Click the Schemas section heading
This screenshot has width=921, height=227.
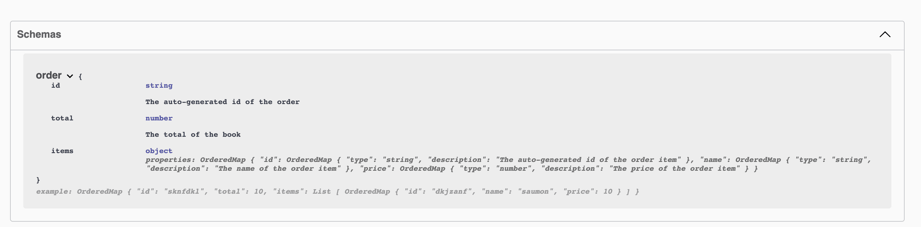click(x=39, y=34)
